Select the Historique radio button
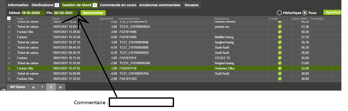 tap(279, 13)
